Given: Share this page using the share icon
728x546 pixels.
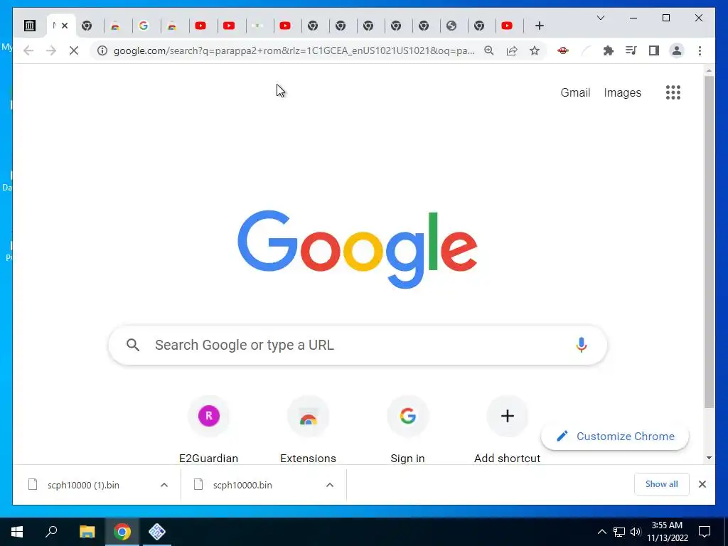Looking at the screenshot, I should tap(512, 50).
